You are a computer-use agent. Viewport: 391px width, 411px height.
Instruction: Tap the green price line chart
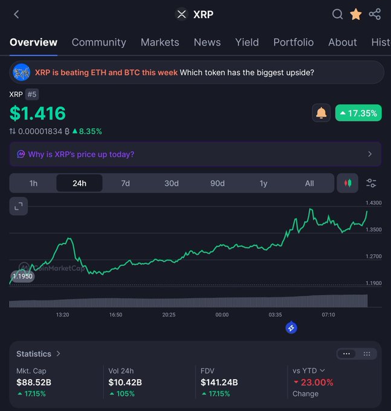[x=188, y=247]
